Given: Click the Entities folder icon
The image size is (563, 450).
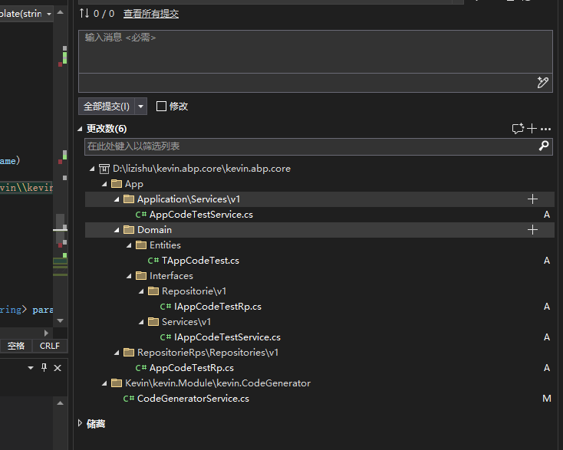Looking at the screenshot, I should tap(141, 245).
